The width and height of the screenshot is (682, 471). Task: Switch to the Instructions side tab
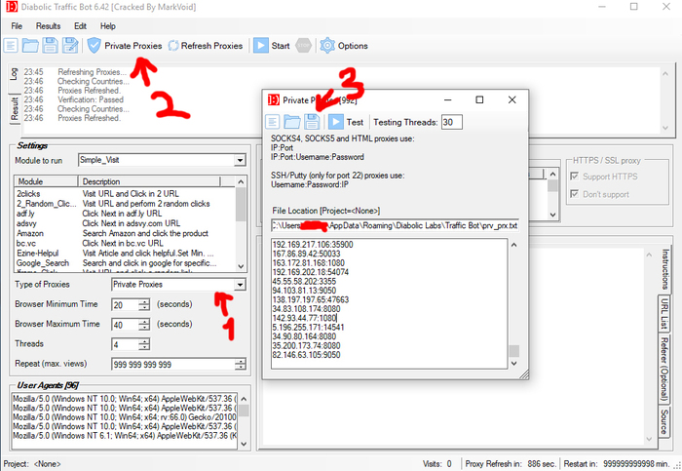[x=664, y=269]
